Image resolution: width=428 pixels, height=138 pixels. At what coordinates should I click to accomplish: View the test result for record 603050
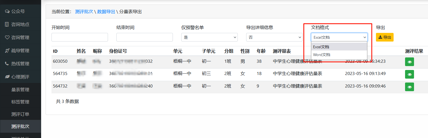coord(410,62)
